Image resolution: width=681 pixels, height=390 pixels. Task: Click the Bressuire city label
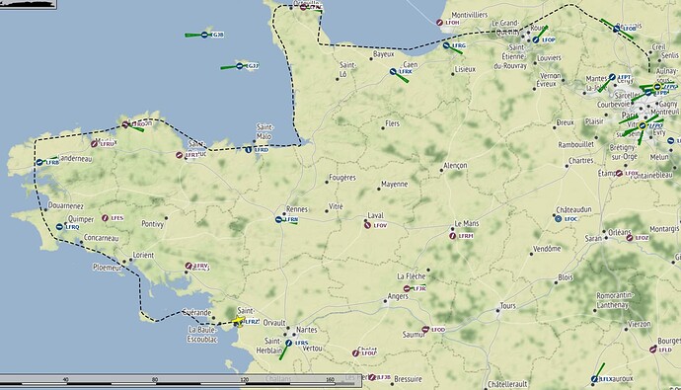(x=408, y=379)
